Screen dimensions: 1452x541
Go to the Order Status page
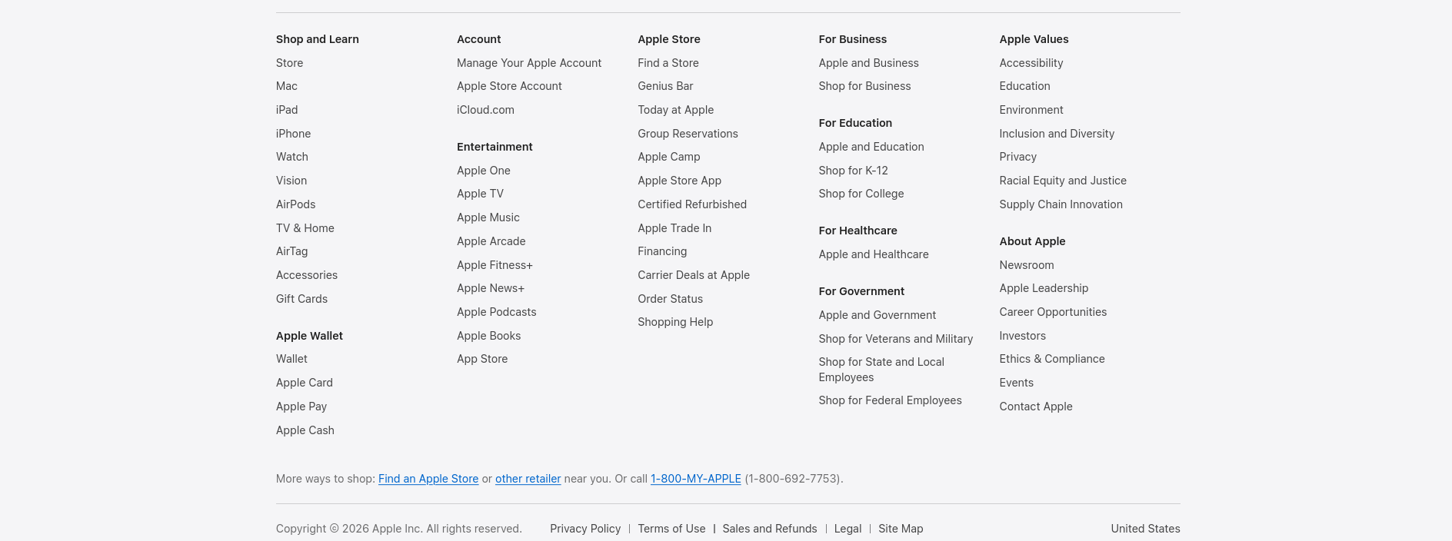pyautogui.click(x=669, y=299)
